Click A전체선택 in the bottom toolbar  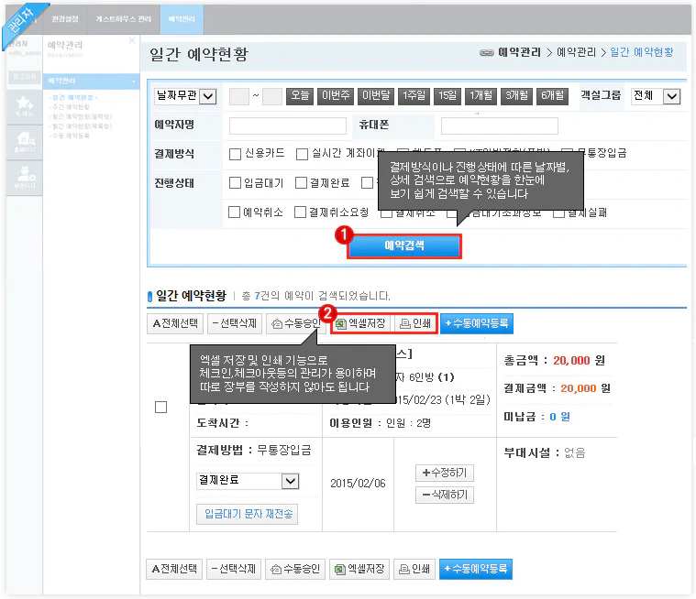[x=174, y=569]
